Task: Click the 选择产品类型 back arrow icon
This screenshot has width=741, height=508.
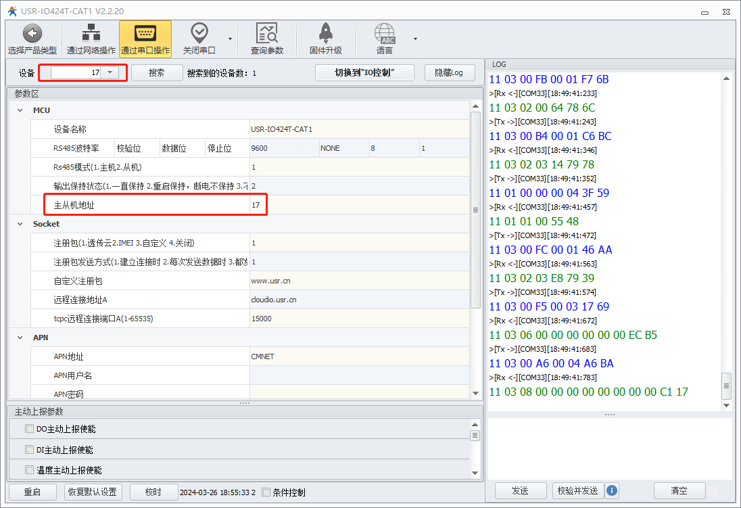Action: click(32, 33)
